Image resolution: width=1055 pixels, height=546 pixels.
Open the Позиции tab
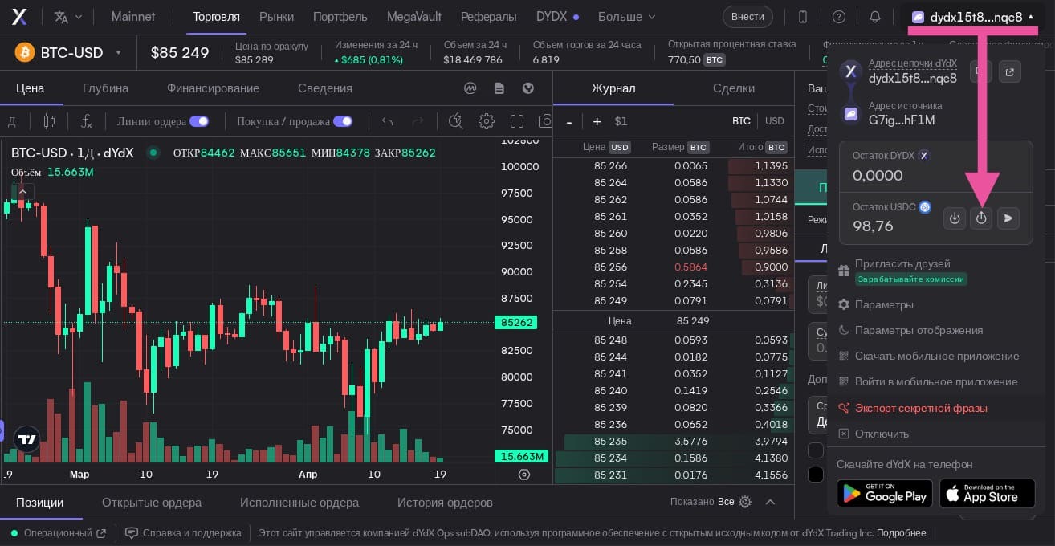39,503
